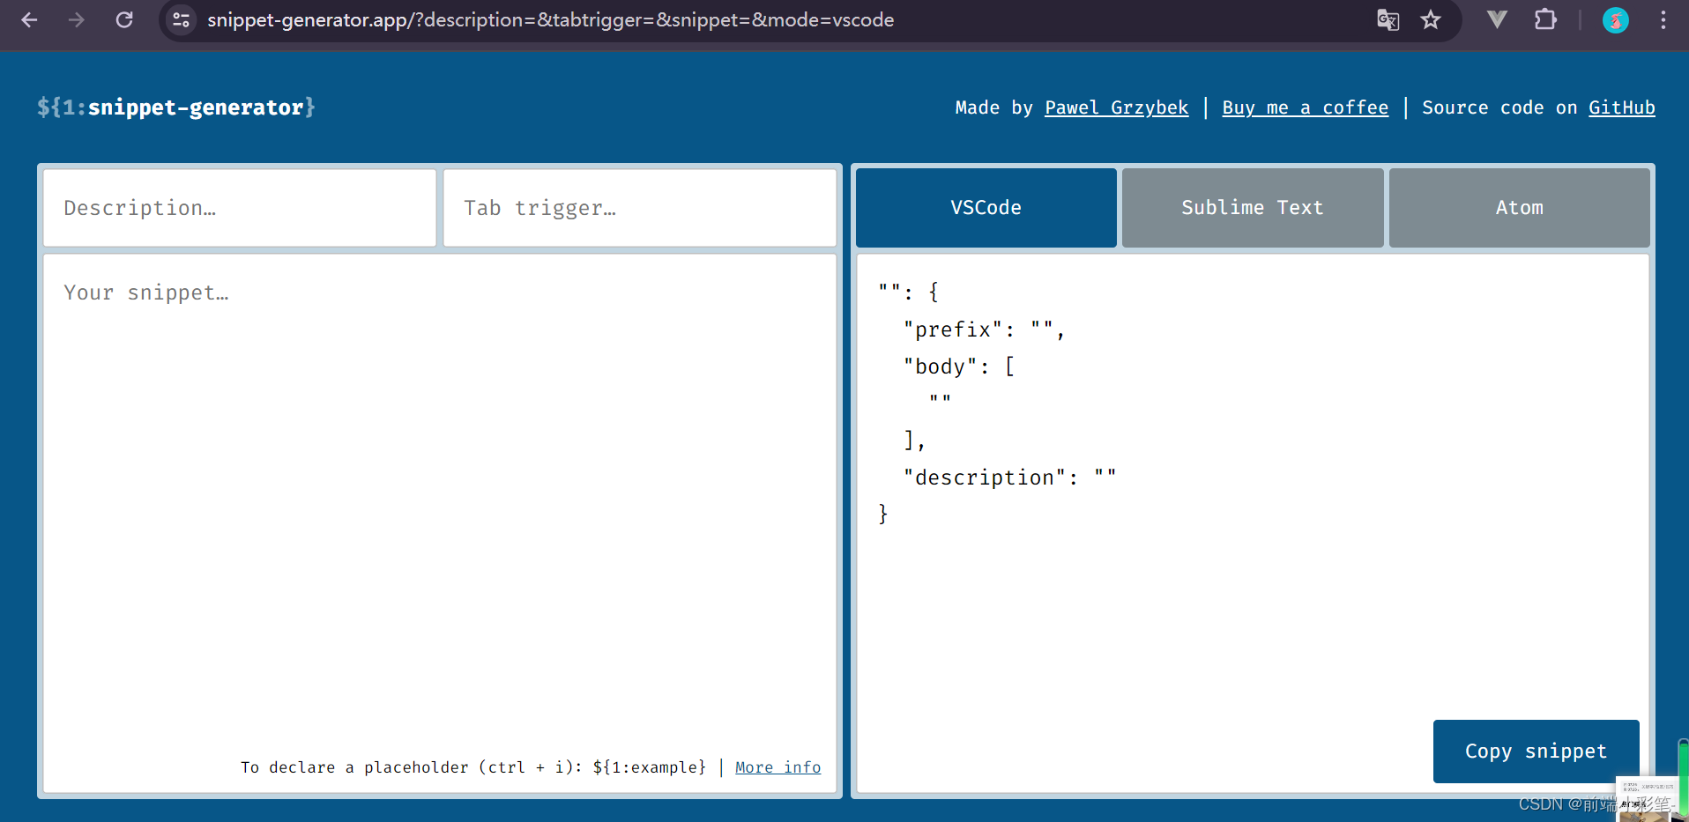Go back with the browser back arrow
The image size is (1689, 822).
[29, 19]
